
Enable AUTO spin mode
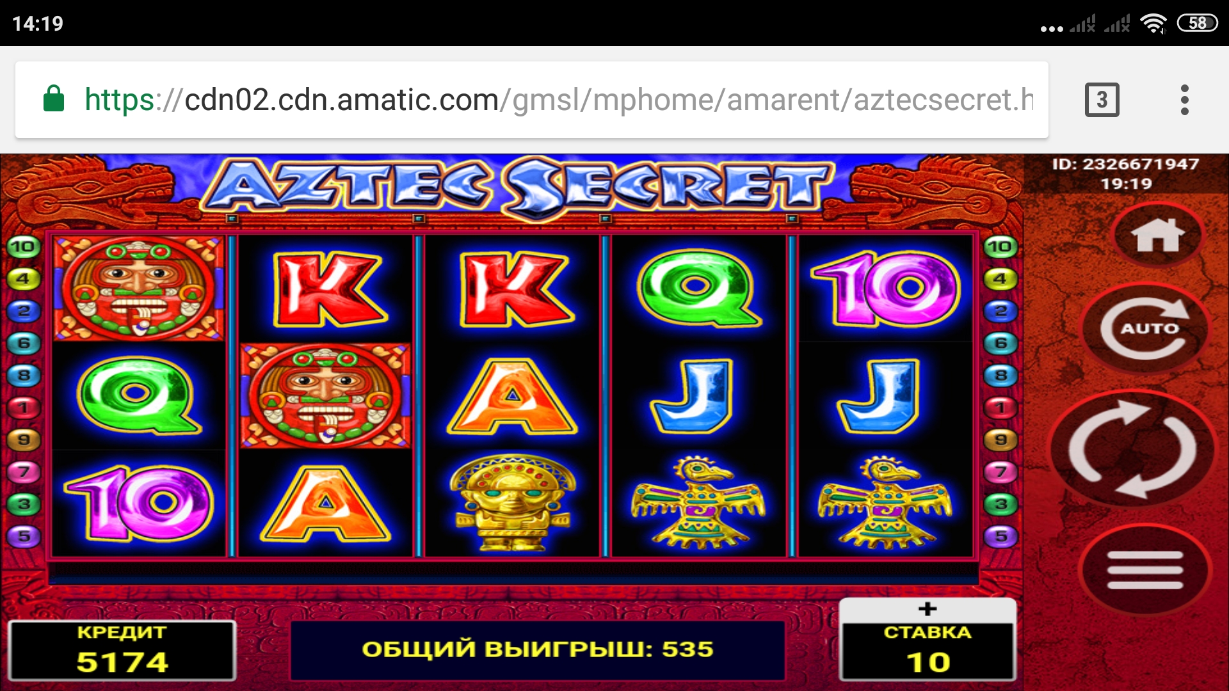click(x=1146, y=330)
